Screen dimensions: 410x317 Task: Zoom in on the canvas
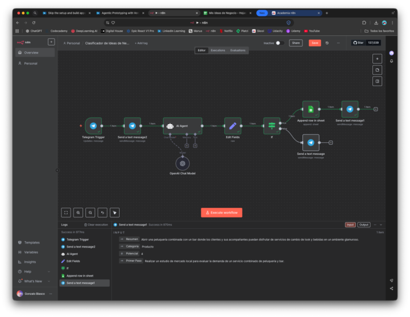click(78, 213)
